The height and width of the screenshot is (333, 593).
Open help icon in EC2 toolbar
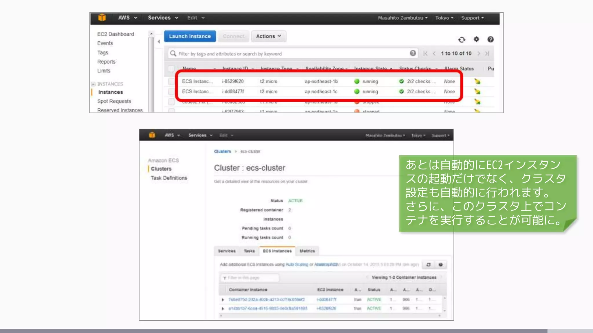(x=490, y=39)
